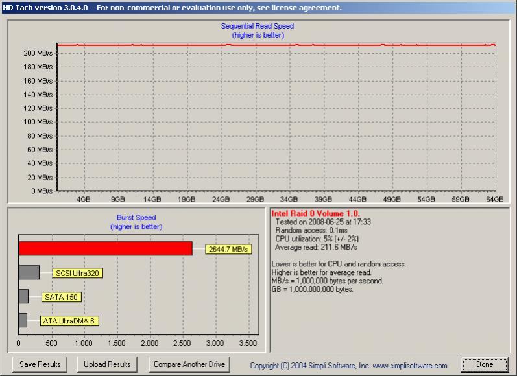
Task: Click the Save Results button
Action: [40, 364]
